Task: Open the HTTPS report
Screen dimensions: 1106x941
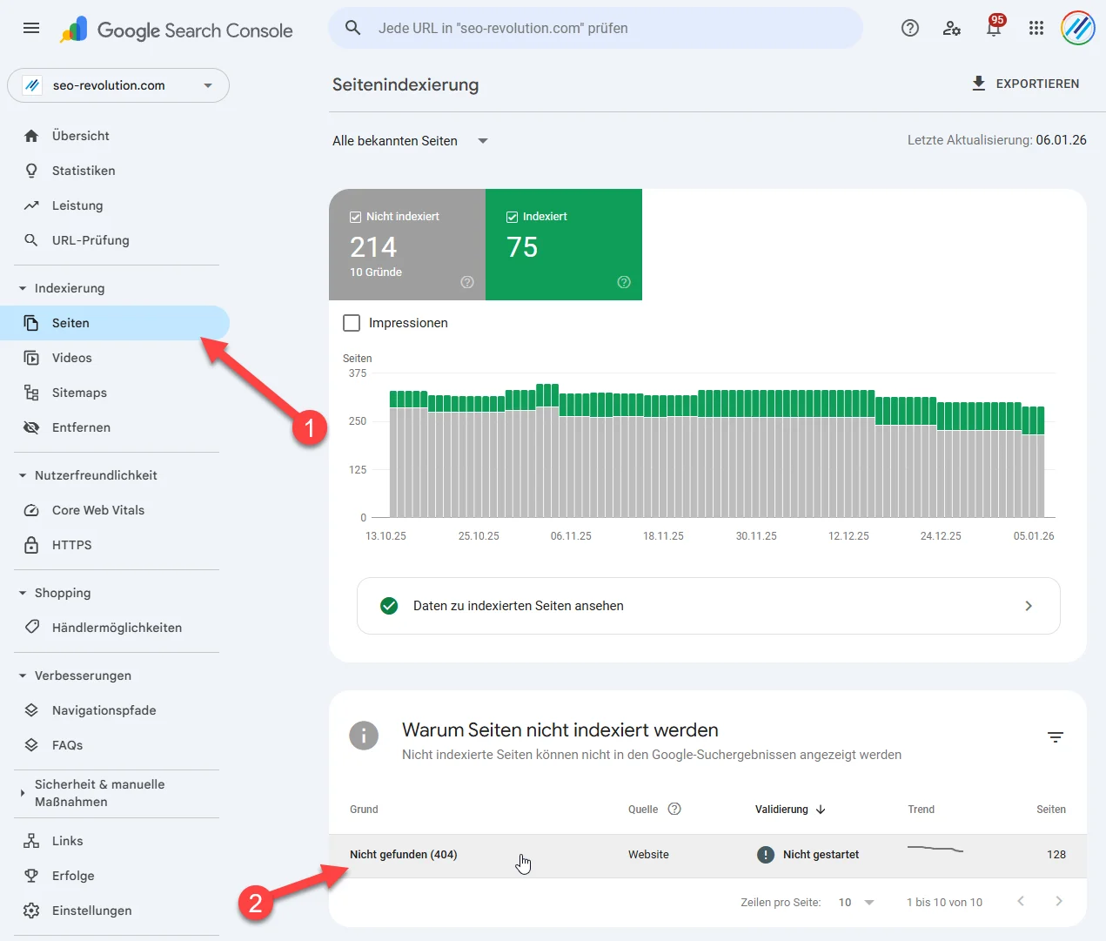Action: coord(72,545)
